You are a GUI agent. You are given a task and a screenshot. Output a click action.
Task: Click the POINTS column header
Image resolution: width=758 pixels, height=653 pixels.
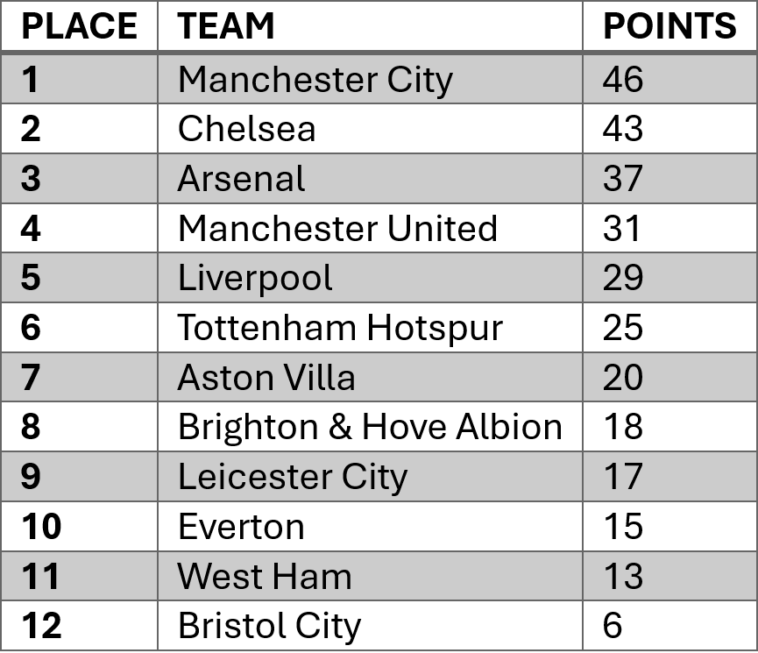(669, 27)
